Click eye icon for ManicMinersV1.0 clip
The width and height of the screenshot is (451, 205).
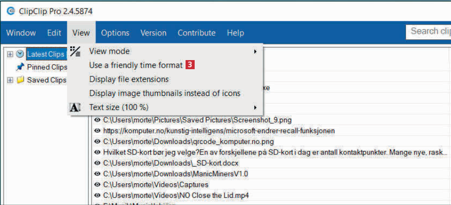point(97,174)
